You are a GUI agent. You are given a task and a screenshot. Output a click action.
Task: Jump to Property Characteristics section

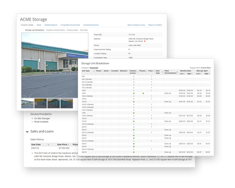pyautogui.click(x=55, y=30)
